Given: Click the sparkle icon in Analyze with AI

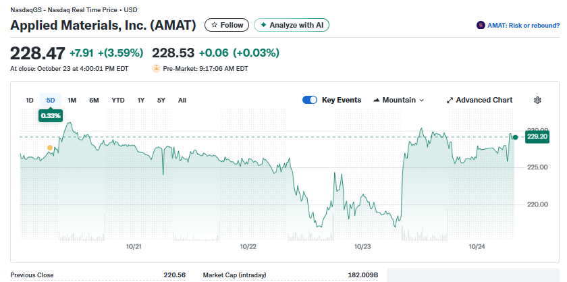Looking at the screenshot, I should tap(263, 25).
